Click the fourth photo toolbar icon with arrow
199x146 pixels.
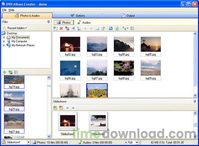pos(73,28)
